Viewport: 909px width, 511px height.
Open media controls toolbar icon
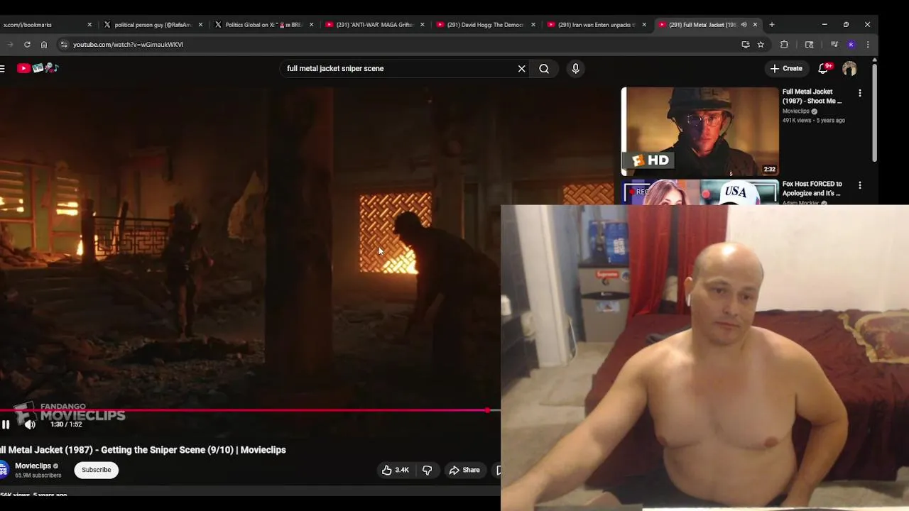coord(834,44)
